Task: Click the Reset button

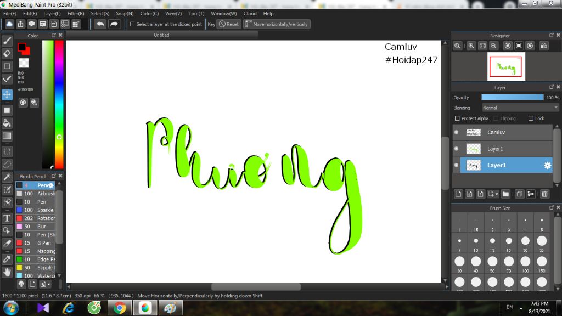Action: 229,24
